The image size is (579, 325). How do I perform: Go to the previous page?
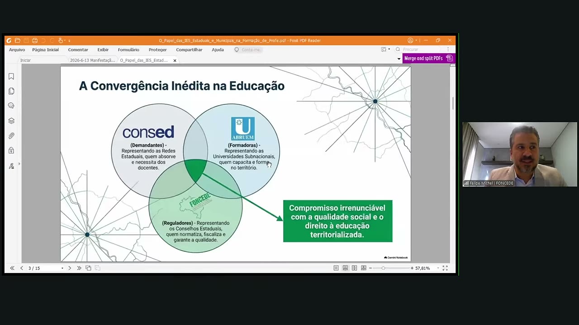pyautogui.click(x=21, y=268)
